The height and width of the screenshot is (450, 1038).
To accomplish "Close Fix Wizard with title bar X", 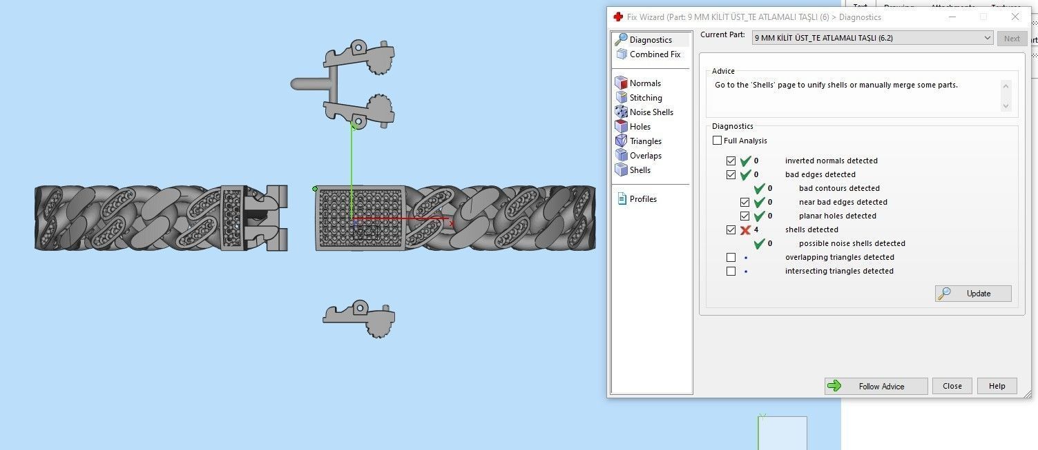I will pyautogui.click(x=1015, y=17).
